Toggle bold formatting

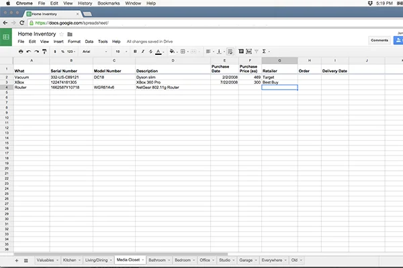click(135, 52)
